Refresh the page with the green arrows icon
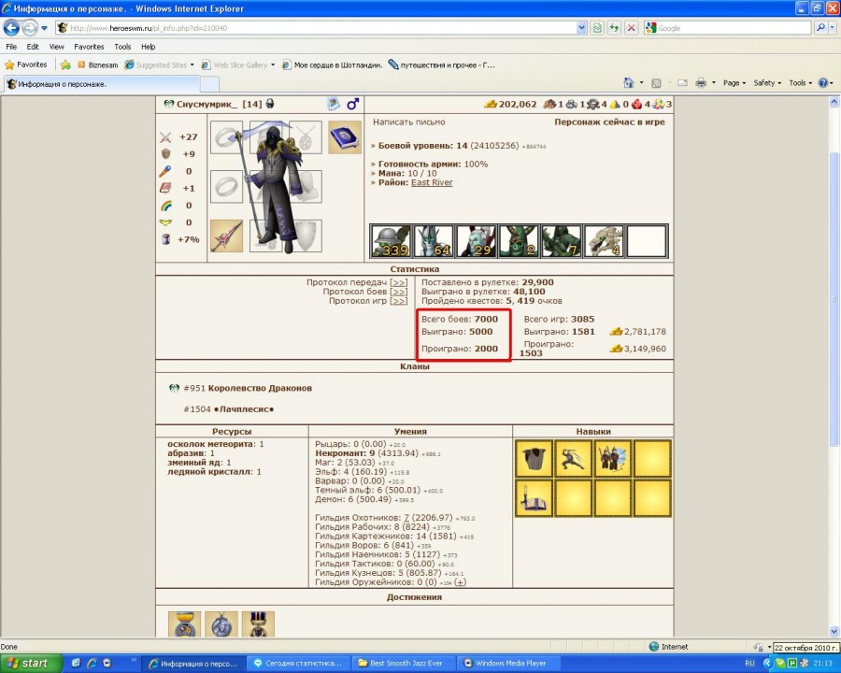The height and width of the screenshot is (673, 841). tap(614, 28)
